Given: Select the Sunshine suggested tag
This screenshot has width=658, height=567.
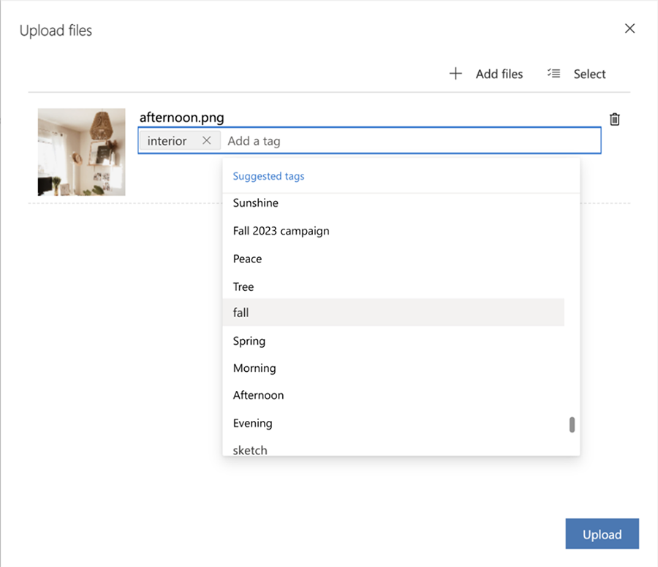Looking at the screenshot, I should [x=255, y=203].
